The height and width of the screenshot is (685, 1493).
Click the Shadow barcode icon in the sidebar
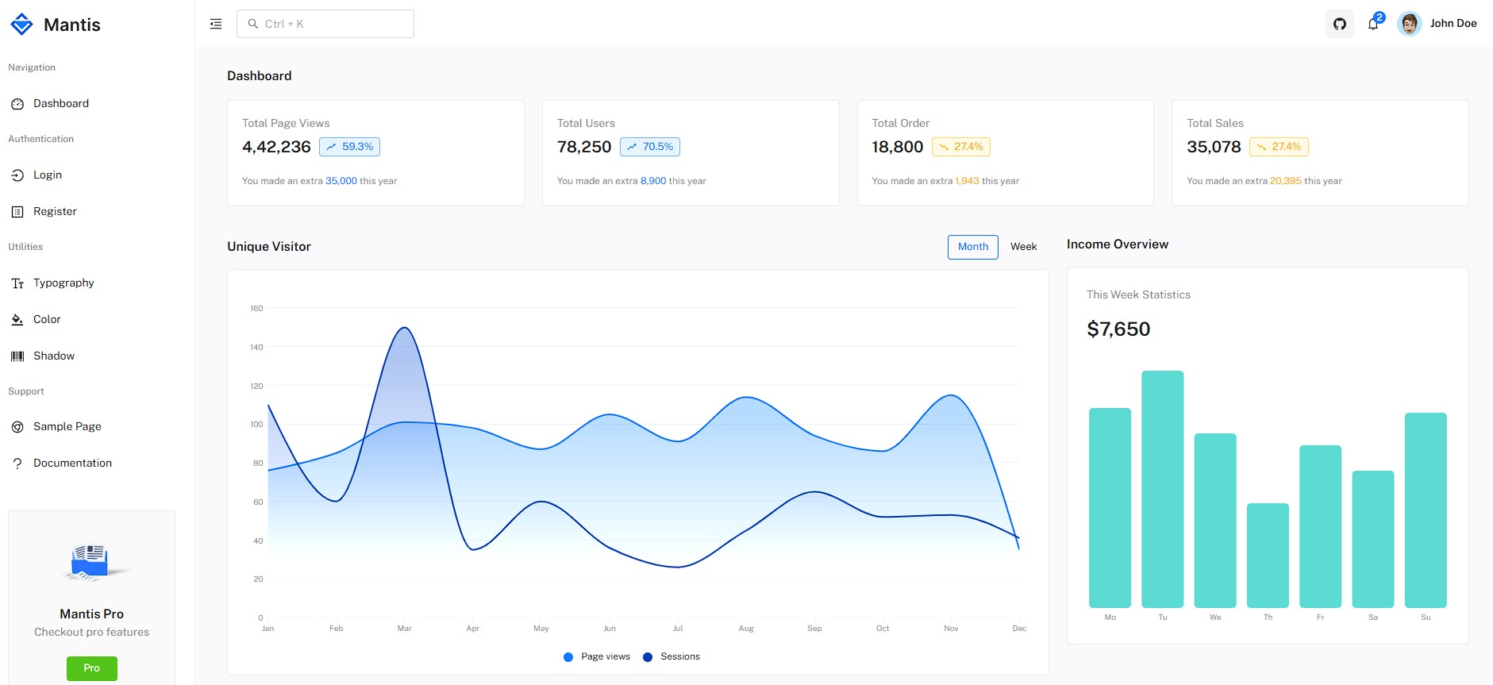pos(17,356)
